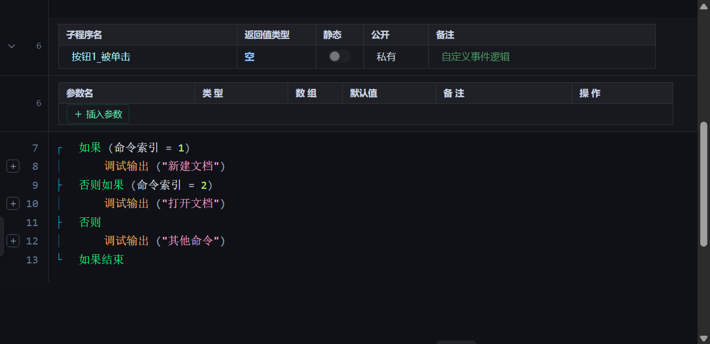The width and height of the screenshot is (710, 344).
Task: Click the string "其他命令" on line 12
Action: tap(190, 241)
